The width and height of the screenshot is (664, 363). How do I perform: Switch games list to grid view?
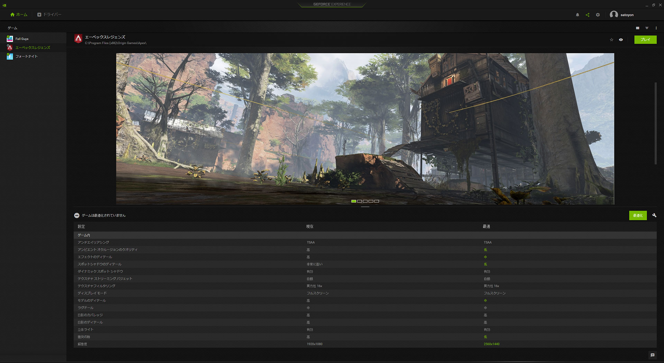click(x=637, y=28)
